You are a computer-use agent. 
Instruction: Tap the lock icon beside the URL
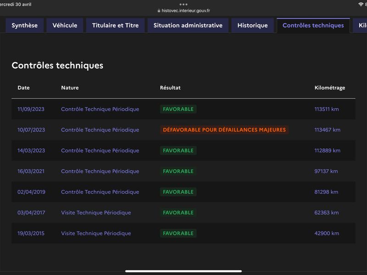[159, 11]
